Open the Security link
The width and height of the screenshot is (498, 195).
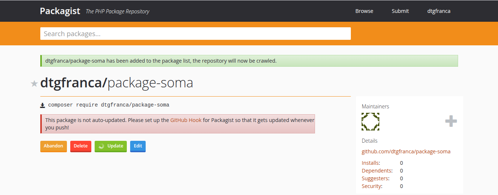coord(372,186)
